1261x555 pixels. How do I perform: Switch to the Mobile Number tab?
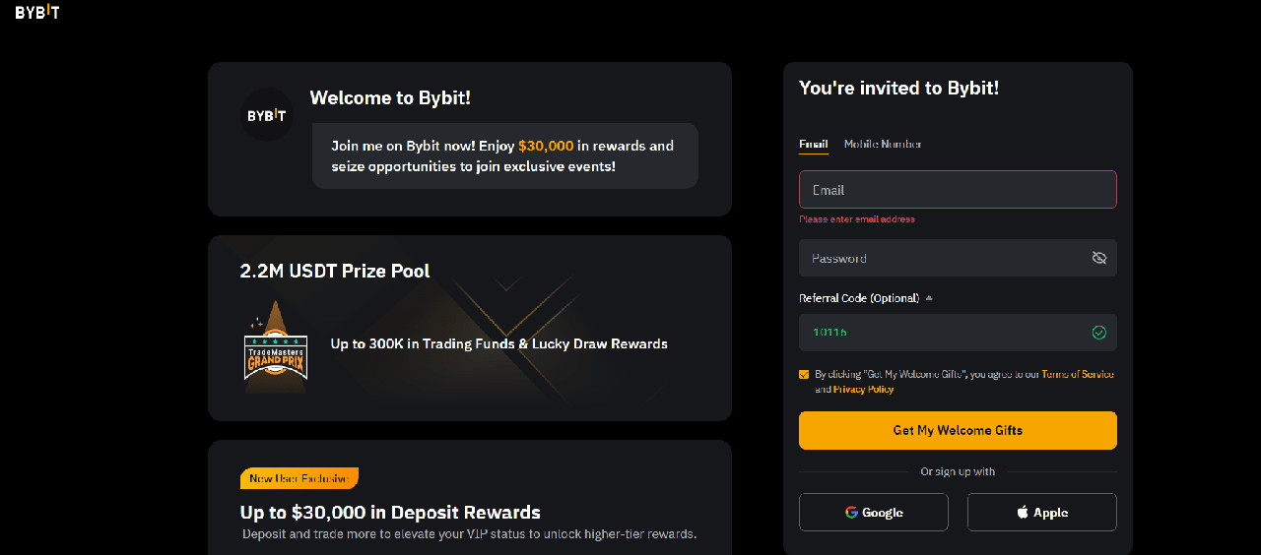pyautogui.click(x=883, y=144)
